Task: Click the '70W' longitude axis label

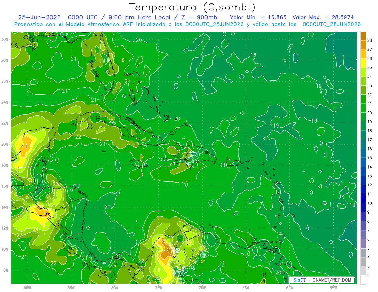Action: (202, 288)
